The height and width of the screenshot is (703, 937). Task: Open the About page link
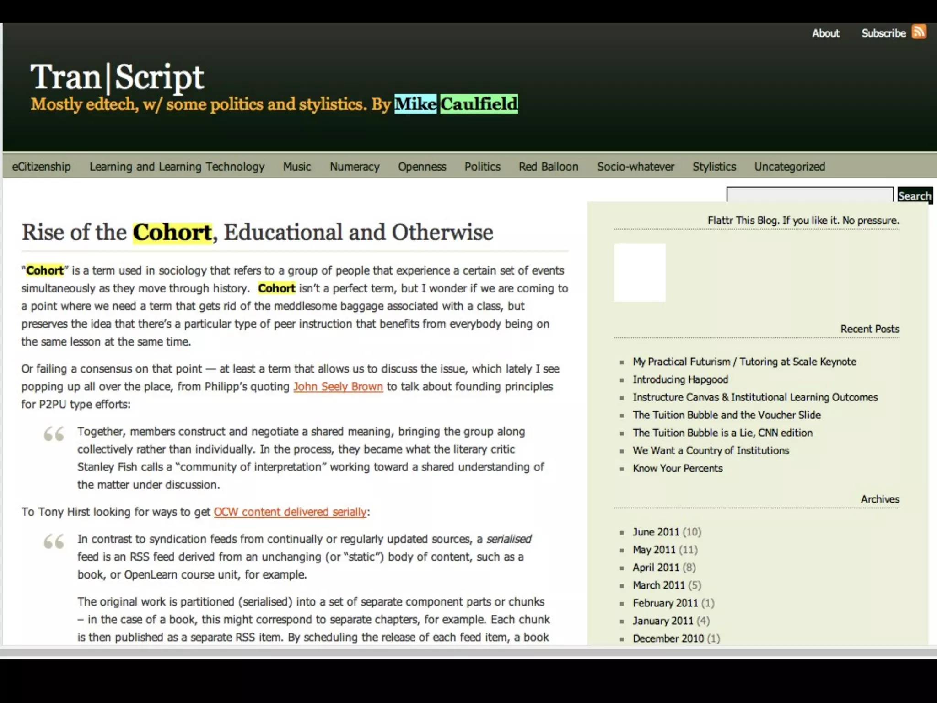(x=825, y=33)
